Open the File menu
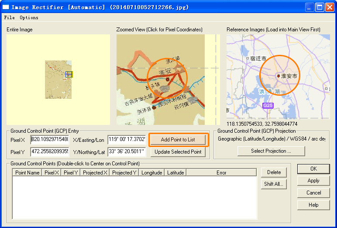The height and width of the screenshot is (228, 337). pyautogui.click(x=10, y=17)
